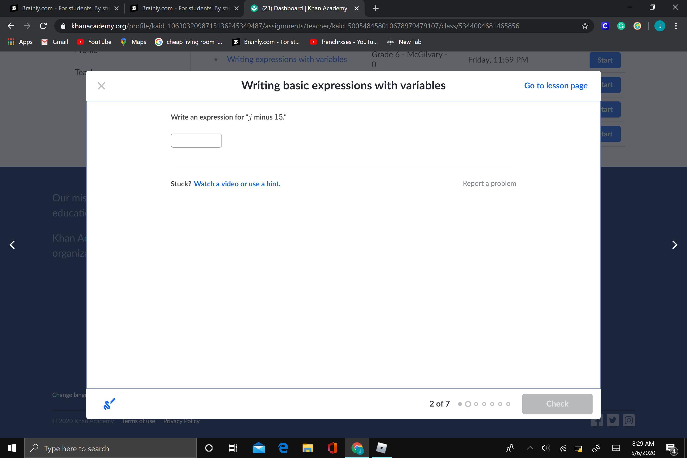This screenshot has height=458, width=687.
Task: Open the volume control in the tray
Action: pyautogui.click(x=545, y=448)
